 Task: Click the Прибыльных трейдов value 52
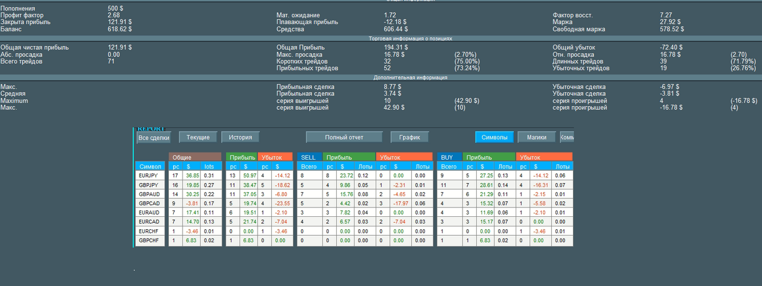point(387,69)
